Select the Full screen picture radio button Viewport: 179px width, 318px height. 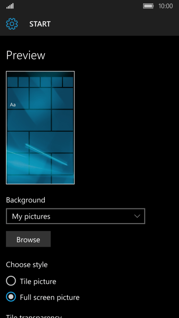coord(11,297)
